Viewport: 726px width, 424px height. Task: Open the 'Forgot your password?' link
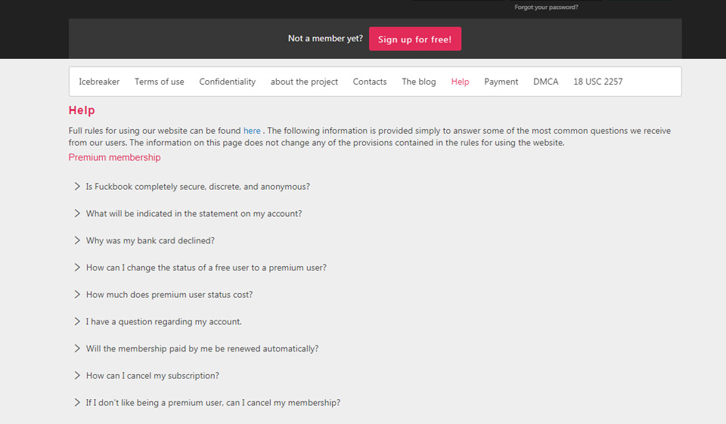pyautogui.click(x=546, y=7)
